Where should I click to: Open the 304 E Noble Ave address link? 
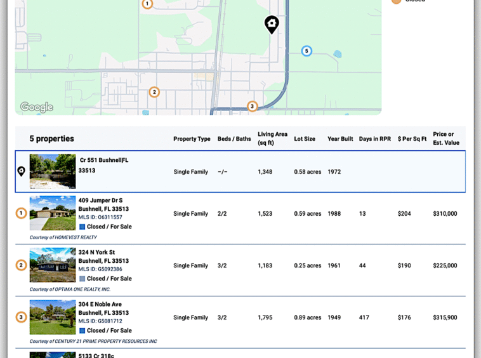(100, 305)
